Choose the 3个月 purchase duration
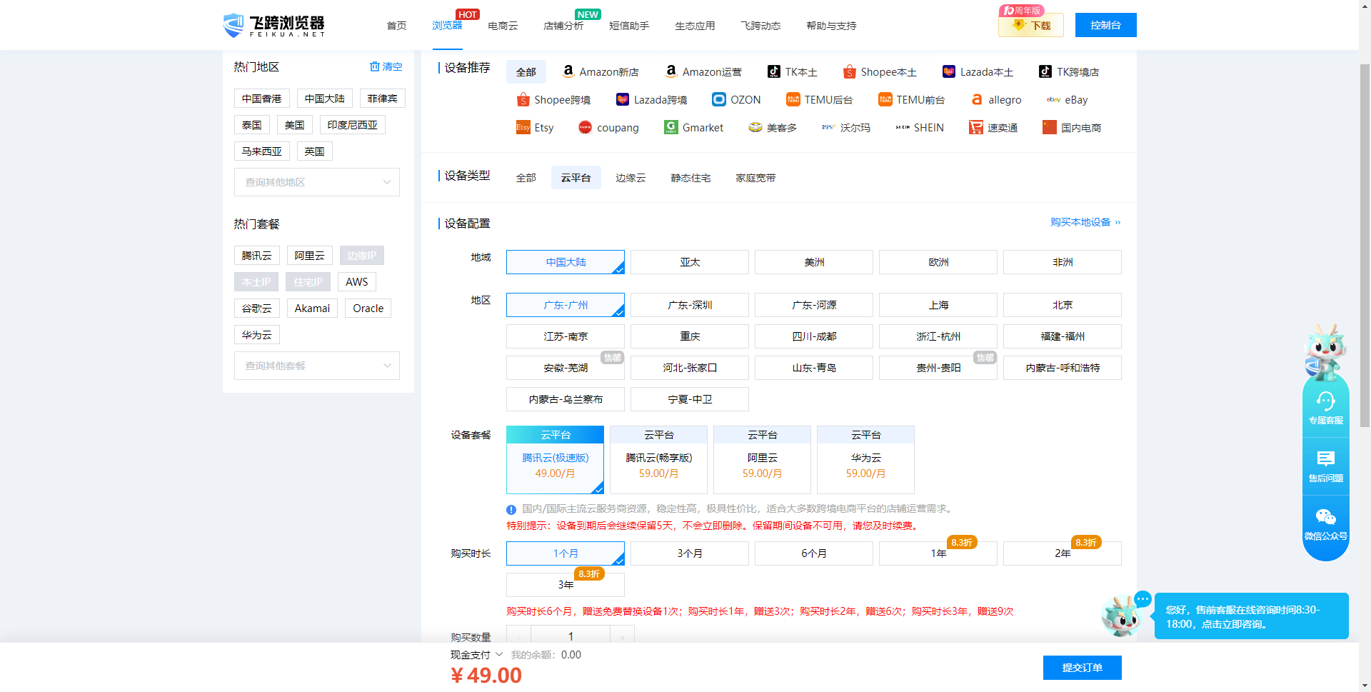The height and width of the screenshot is (692, 1371). (x=689, y=553)
